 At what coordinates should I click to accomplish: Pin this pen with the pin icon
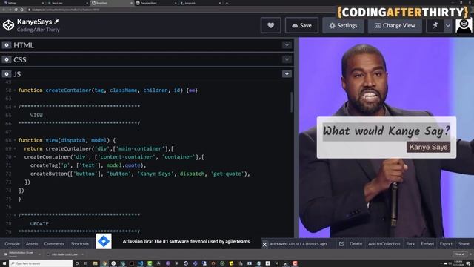point(435,25)
